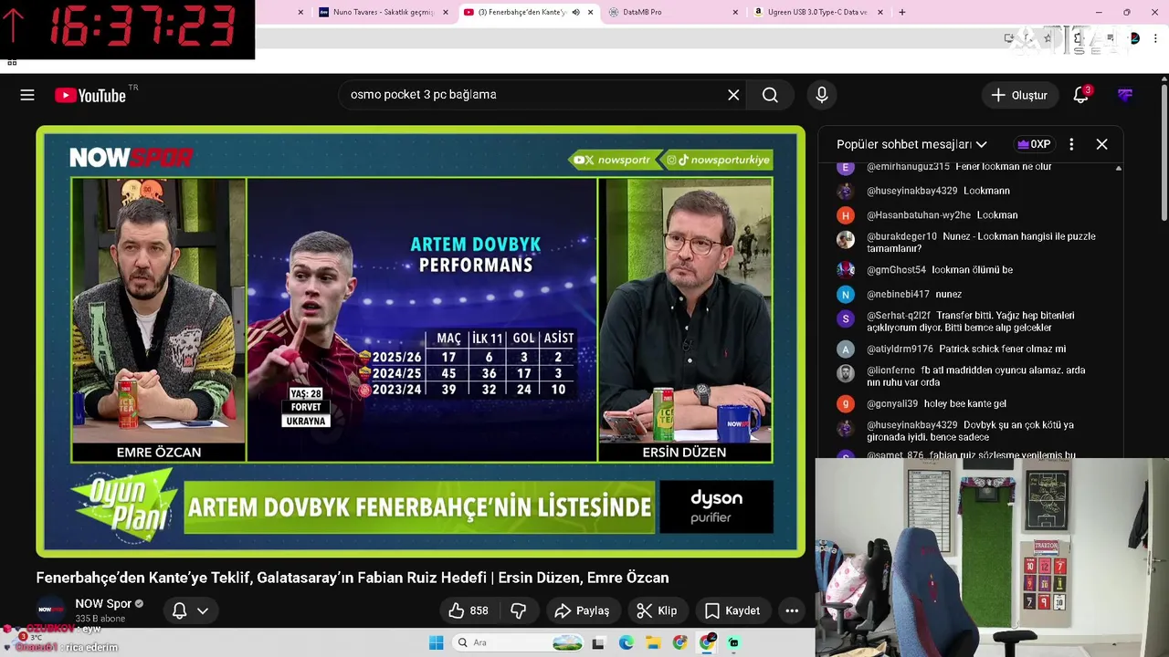Viewport: 1169px width, 657px height.
Task: Click @huseyinakbay4329 Lookmann chat author
Action: (912, 191)
